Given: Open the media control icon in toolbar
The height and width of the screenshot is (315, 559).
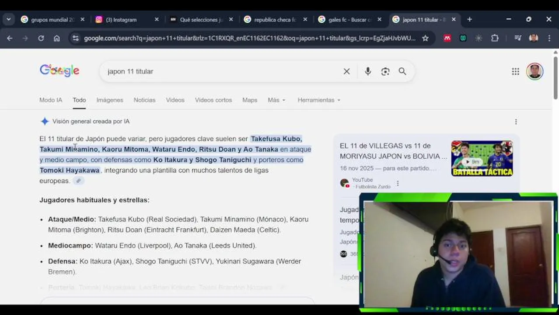Looking at the screenshot, I should (518, 38).
